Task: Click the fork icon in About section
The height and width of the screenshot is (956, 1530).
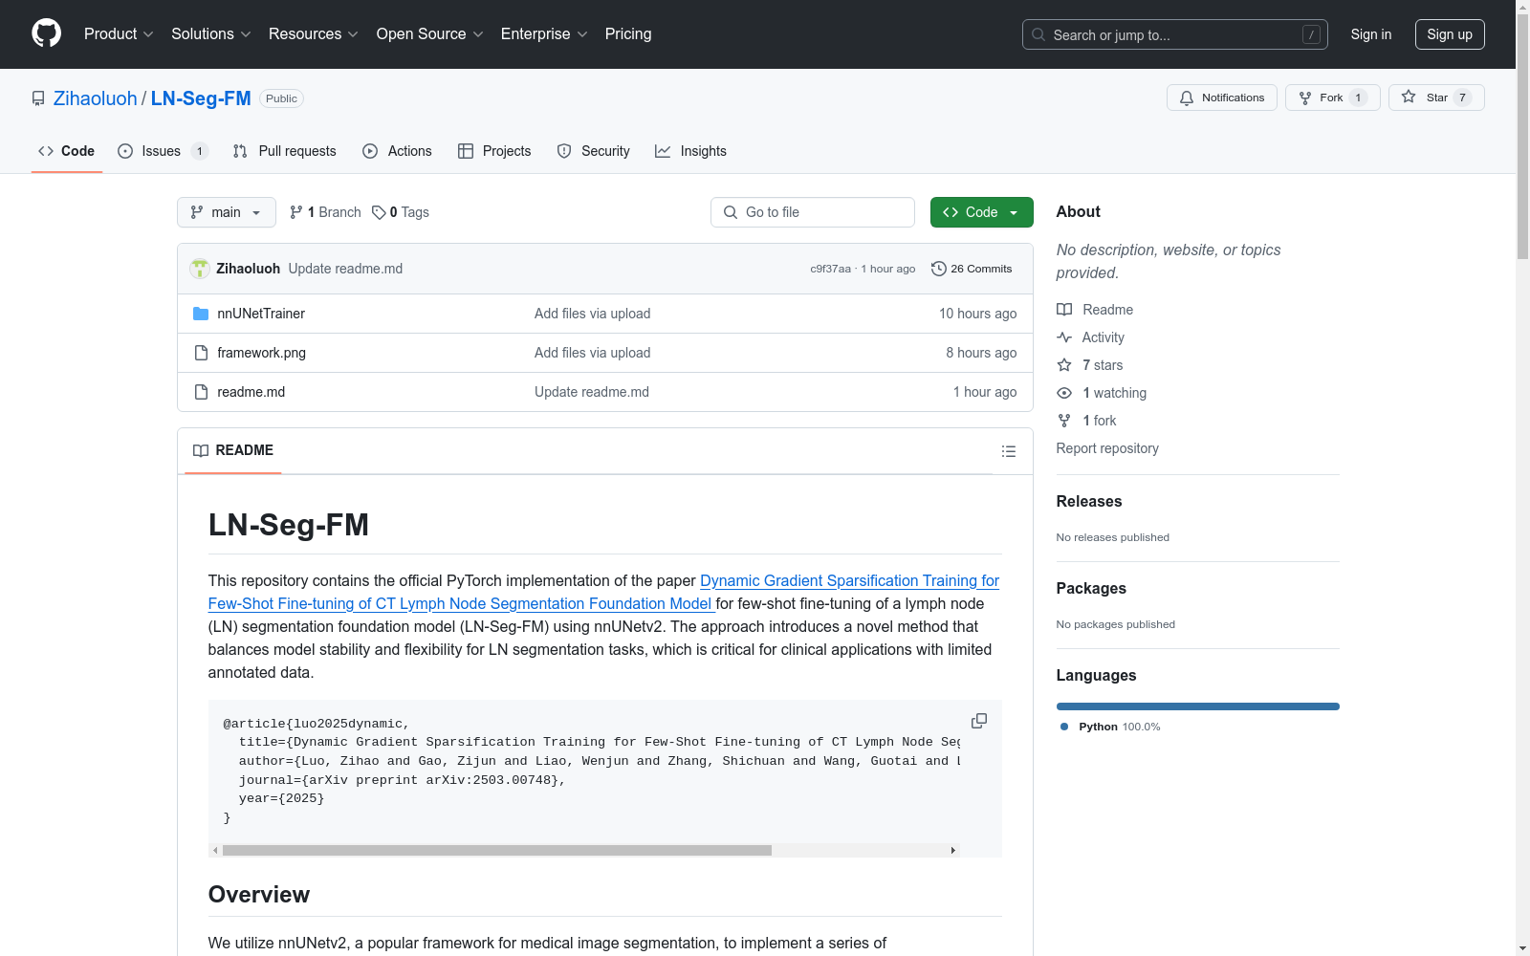Action: click(1064, 421)
